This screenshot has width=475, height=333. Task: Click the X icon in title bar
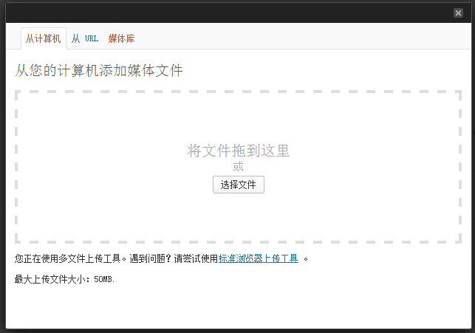point(458,13)
